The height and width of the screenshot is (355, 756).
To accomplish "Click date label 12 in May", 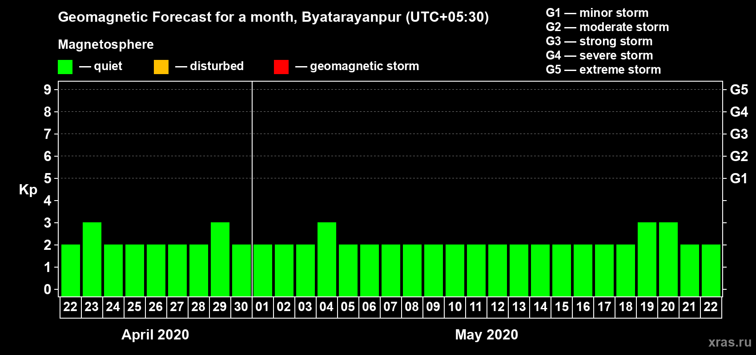I will (497, 307).
